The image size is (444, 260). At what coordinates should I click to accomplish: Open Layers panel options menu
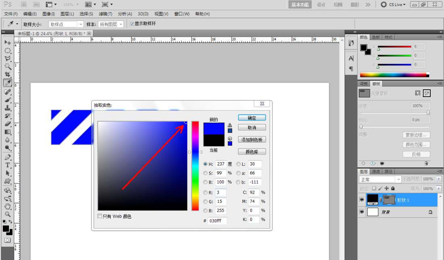[x=440, y=171]
